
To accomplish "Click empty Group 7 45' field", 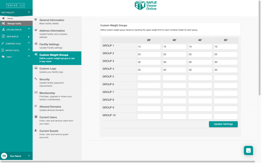I will point(200,93).
